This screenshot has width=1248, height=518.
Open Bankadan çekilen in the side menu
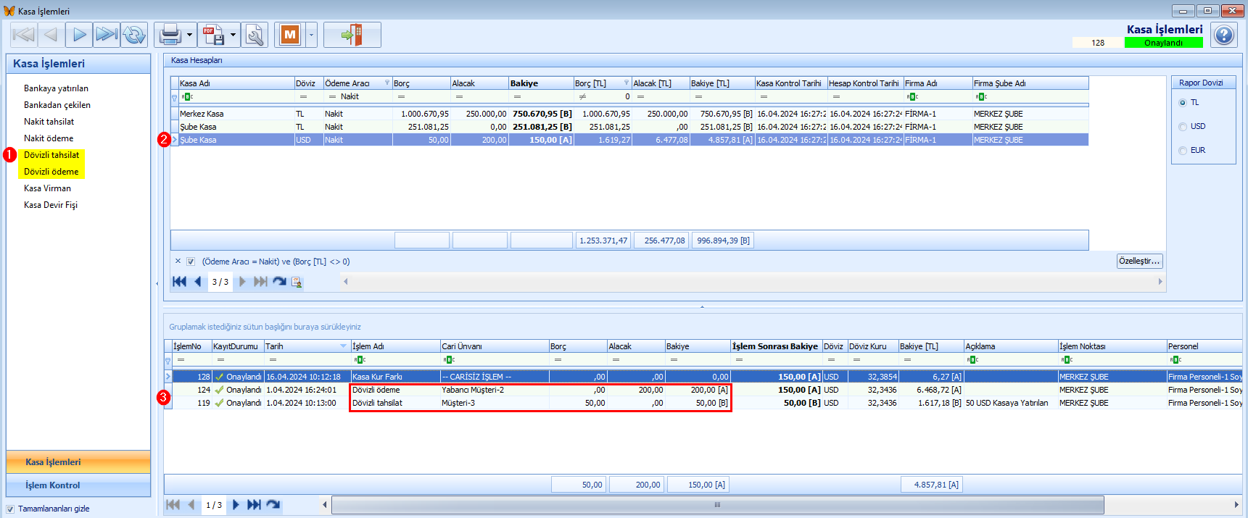pos(57,105)
